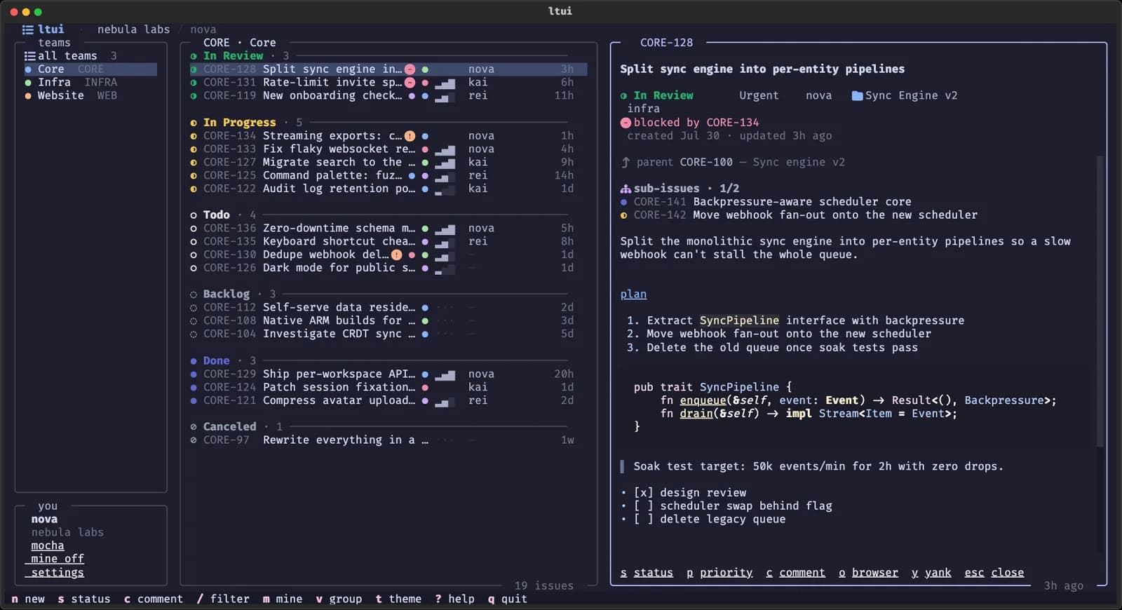Click the todo status circle of CORE-136
This screenshot has width=1122, height=610.
point(194,229)
